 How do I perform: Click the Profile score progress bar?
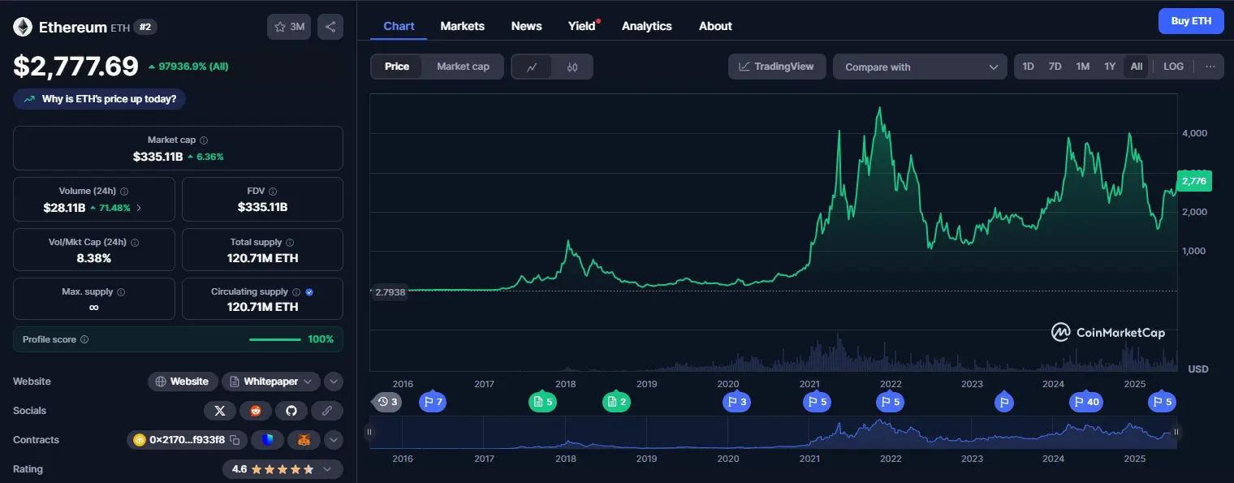click(275, 339)
